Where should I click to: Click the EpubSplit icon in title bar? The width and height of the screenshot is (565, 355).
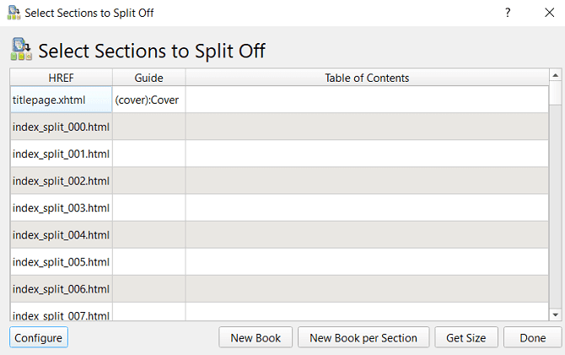(13, 13)
